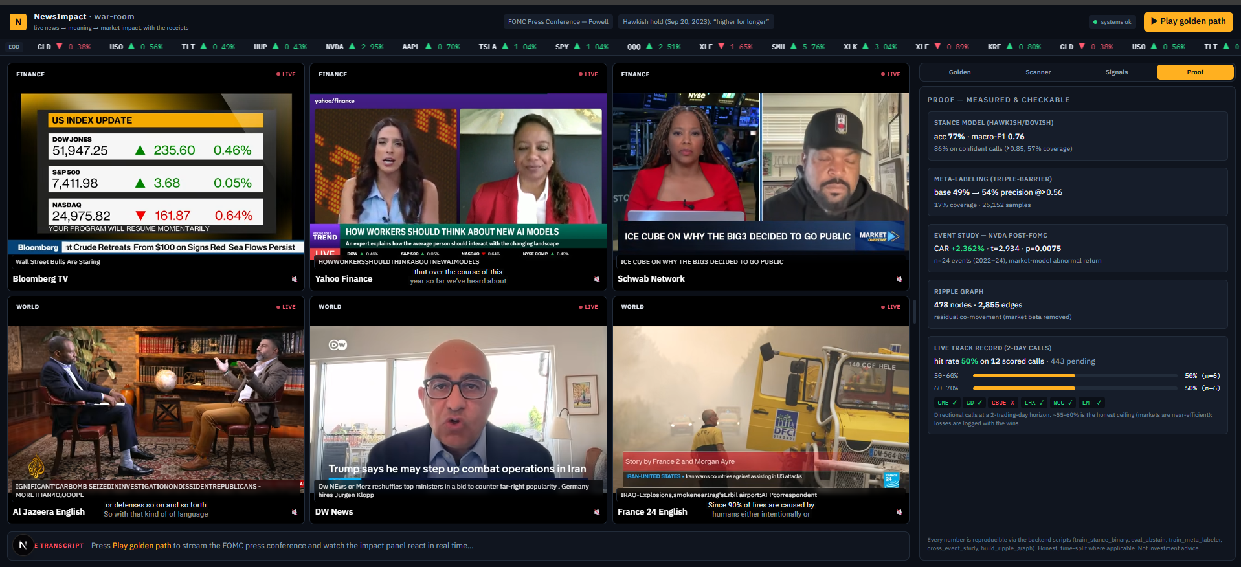
Task: Click the Hawkish hold (Sep 20, 2023) chip
Action: pos(696,22)
